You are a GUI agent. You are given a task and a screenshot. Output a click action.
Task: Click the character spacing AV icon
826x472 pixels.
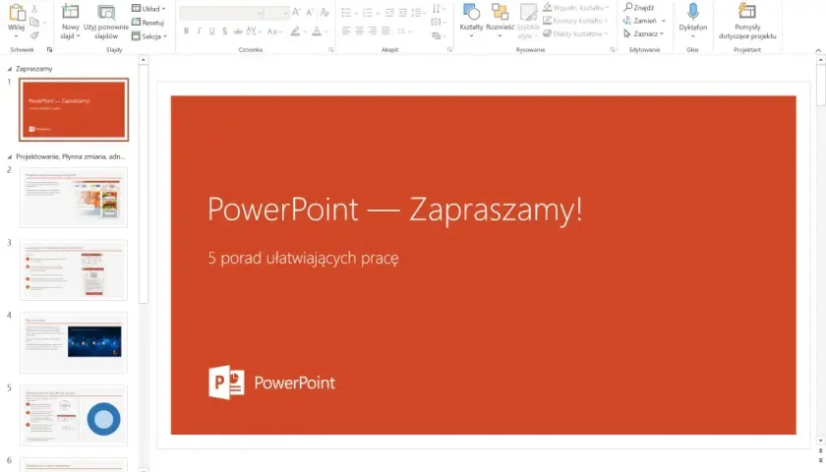click(254, 31)
